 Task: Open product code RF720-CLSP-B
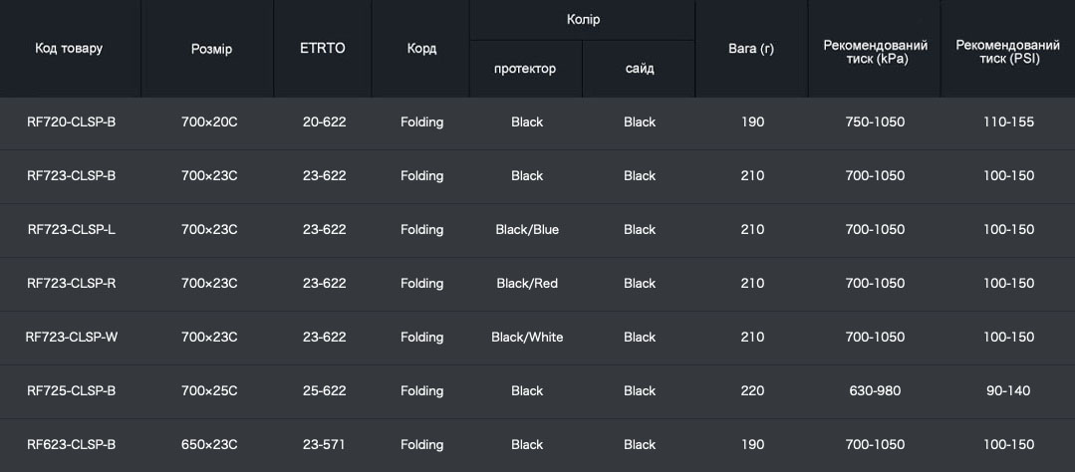71,122
